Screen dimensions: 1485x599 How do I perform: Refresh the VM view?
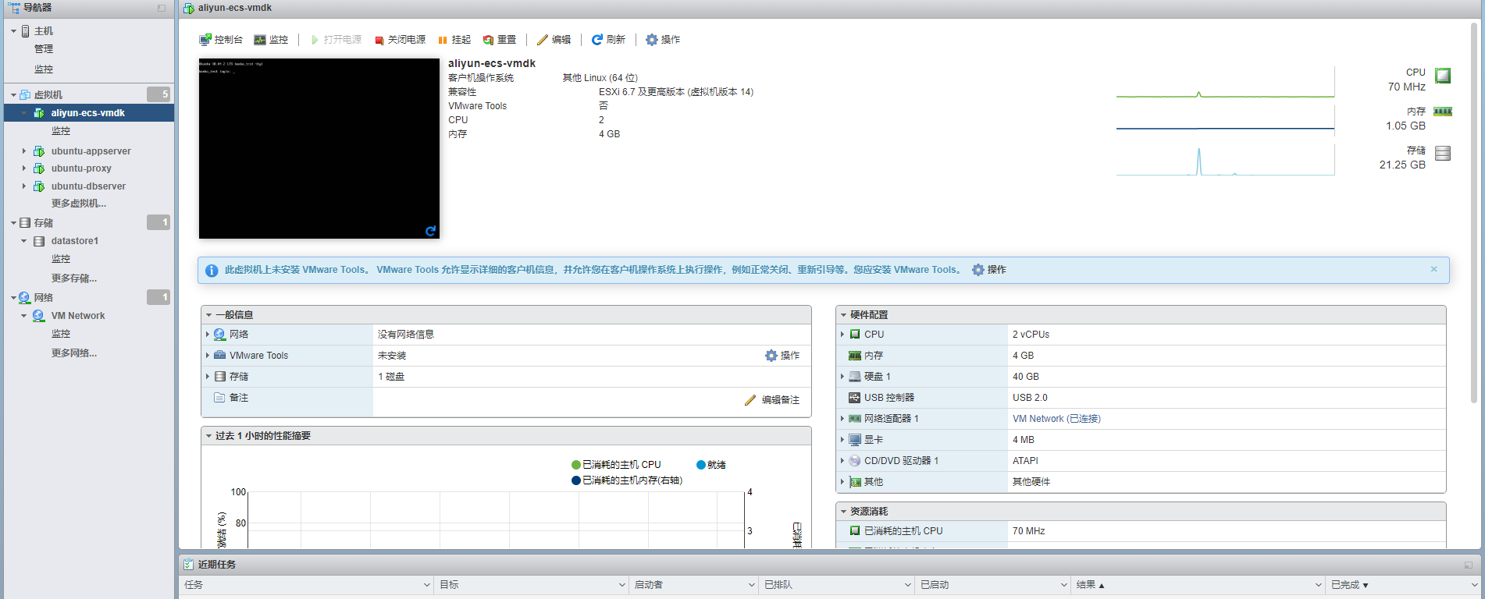pyautogui.click(x=608, y=40)
